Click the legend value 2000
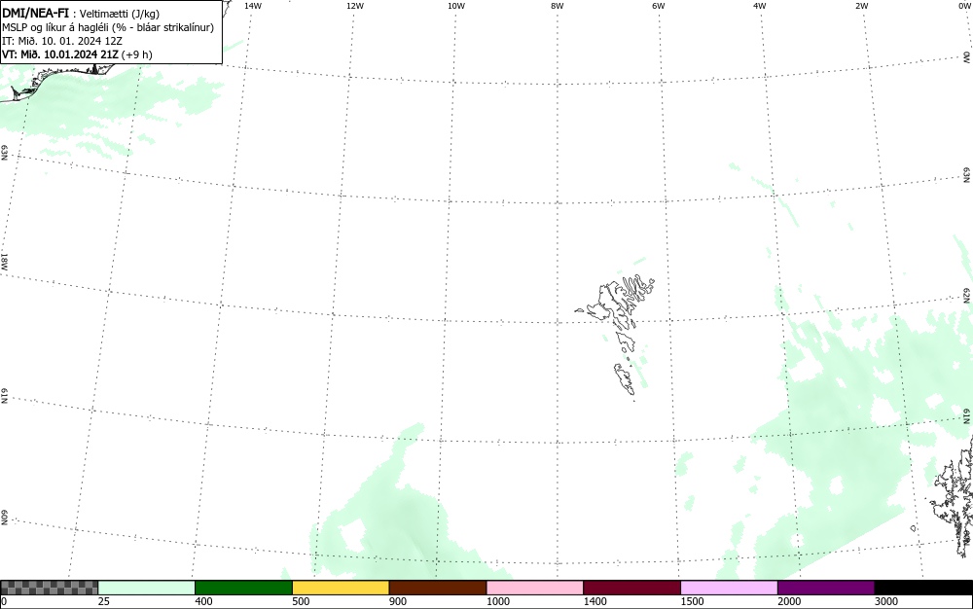 [x=789, y=601]
